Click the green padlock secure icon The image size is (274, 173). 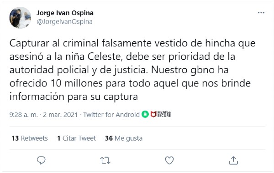click(x=145, y=114)
